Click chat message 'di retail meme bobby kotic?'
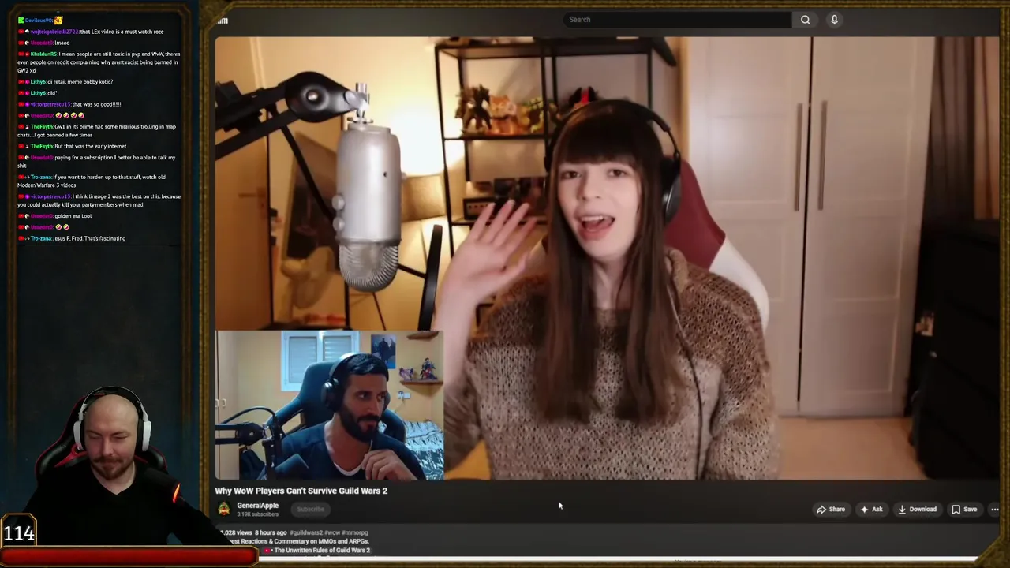 tap(80, 82)
